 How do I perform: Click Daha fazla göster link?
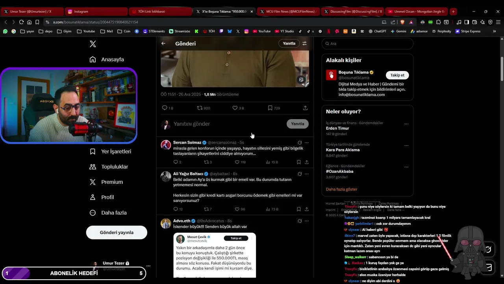[341, 189]
